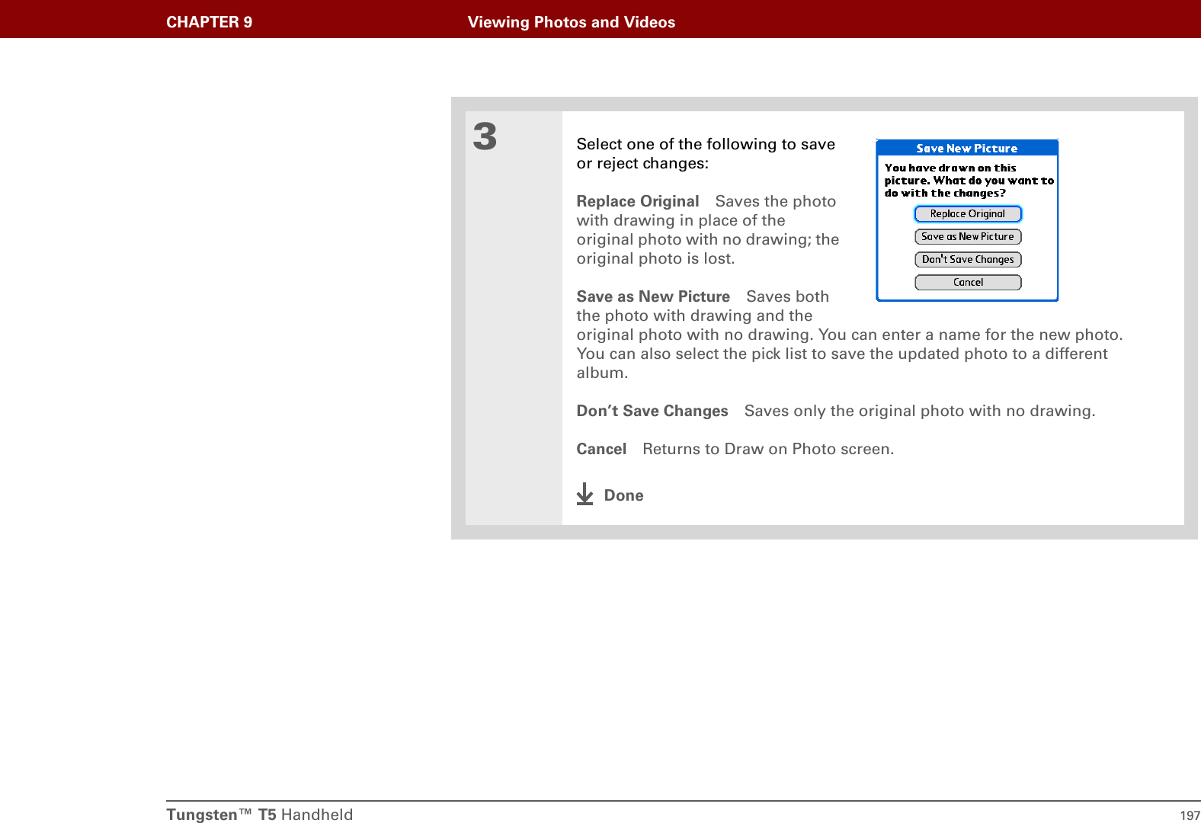Click the bold 'Don't Save Changes' heading
The height and width of the screenshot is (823, 1201).
tap(652, 411)
